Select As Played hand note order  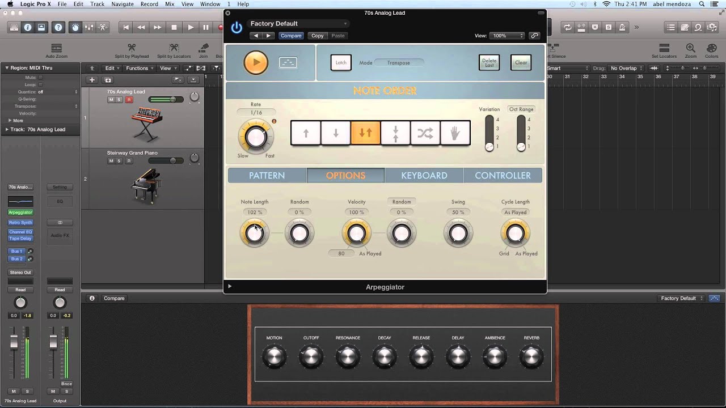coord(455,133)
